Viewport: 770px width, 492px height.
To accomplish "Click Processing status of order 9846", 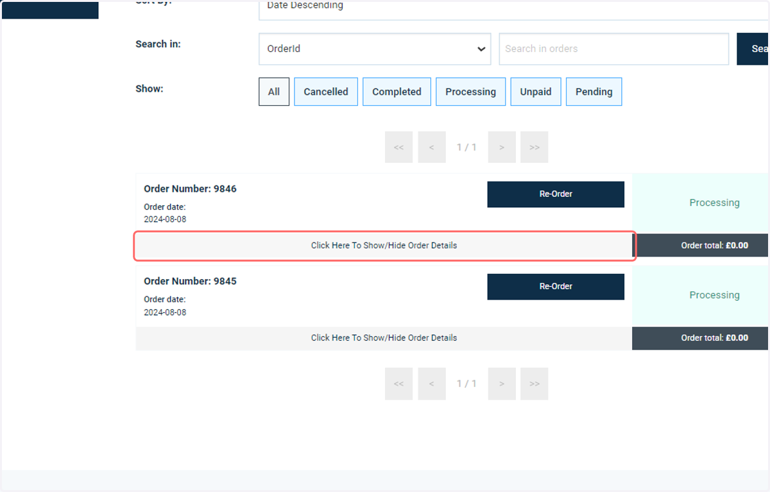I will (x=714, y=203).
